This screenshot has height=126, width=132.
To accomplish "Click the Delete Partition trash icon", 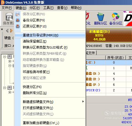I will tap(101, 17).
